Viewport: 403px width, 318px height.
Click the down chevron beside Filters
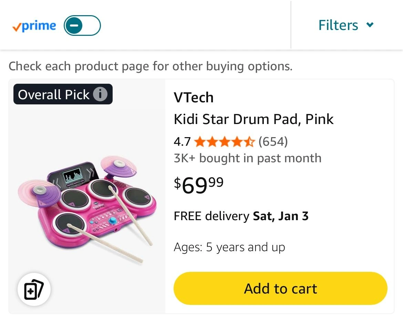[x=370, y=25]
